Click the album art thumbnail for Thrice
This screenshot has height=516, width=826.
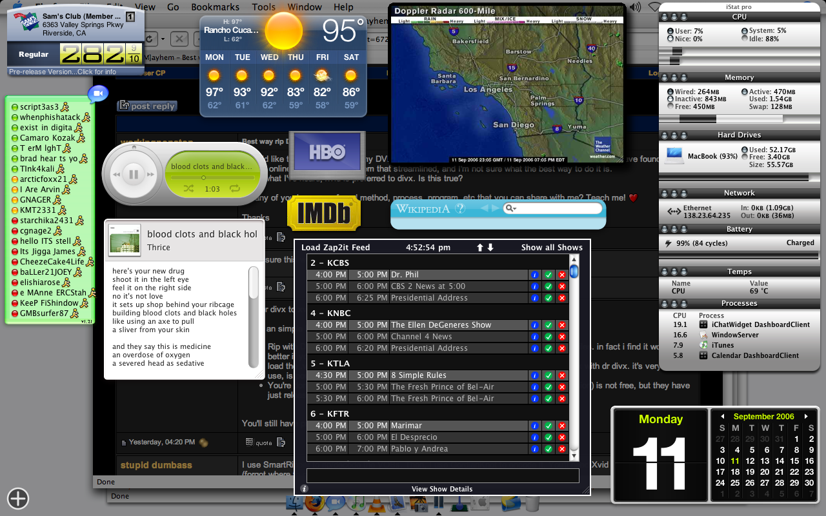(125, 239)
